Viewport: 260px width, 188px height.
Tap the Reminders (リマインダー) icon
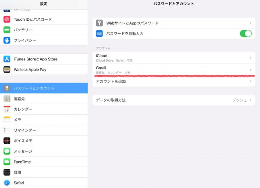coord(7,130)
